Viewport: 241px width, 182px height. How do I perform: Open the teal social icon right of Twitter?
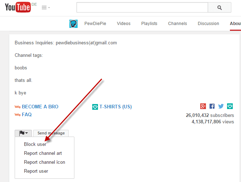point(230,106)
